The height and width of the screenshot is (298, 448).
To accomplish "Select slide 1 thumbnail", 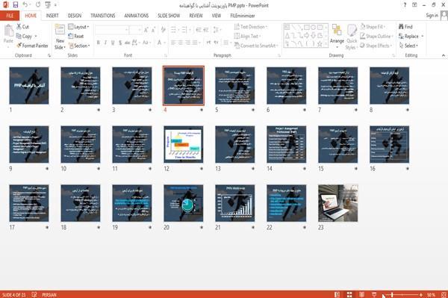I will pos(29,85).
